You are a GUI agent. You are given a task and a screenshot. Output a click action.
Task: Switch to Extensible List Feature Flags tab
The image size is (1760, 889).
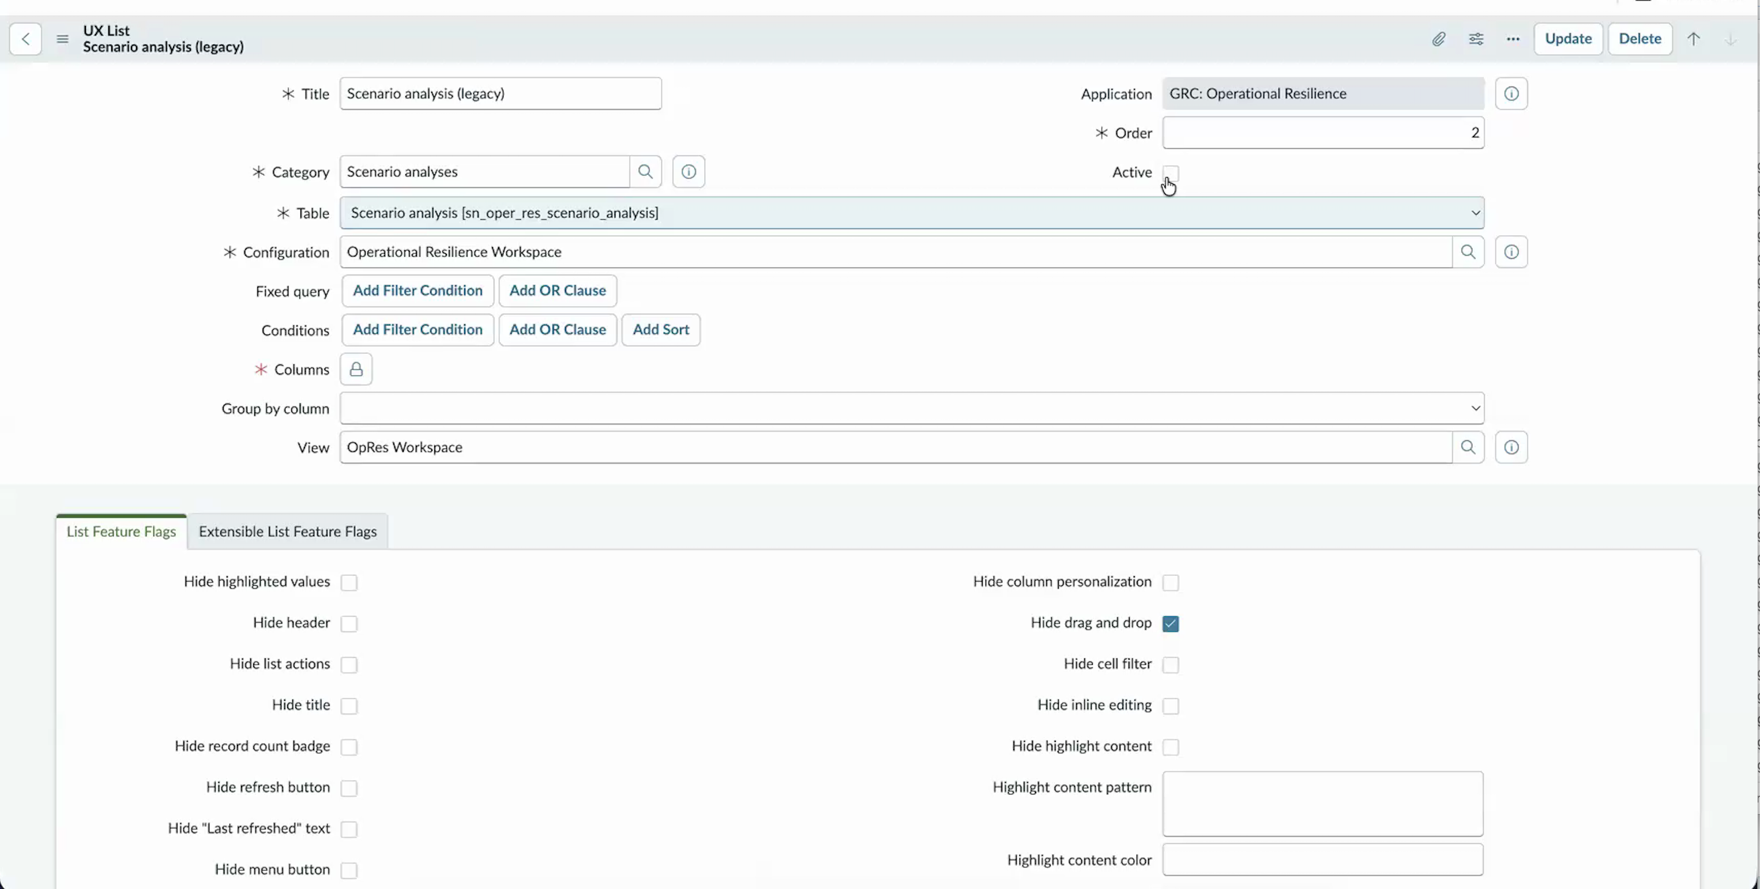tap(288, 531)
